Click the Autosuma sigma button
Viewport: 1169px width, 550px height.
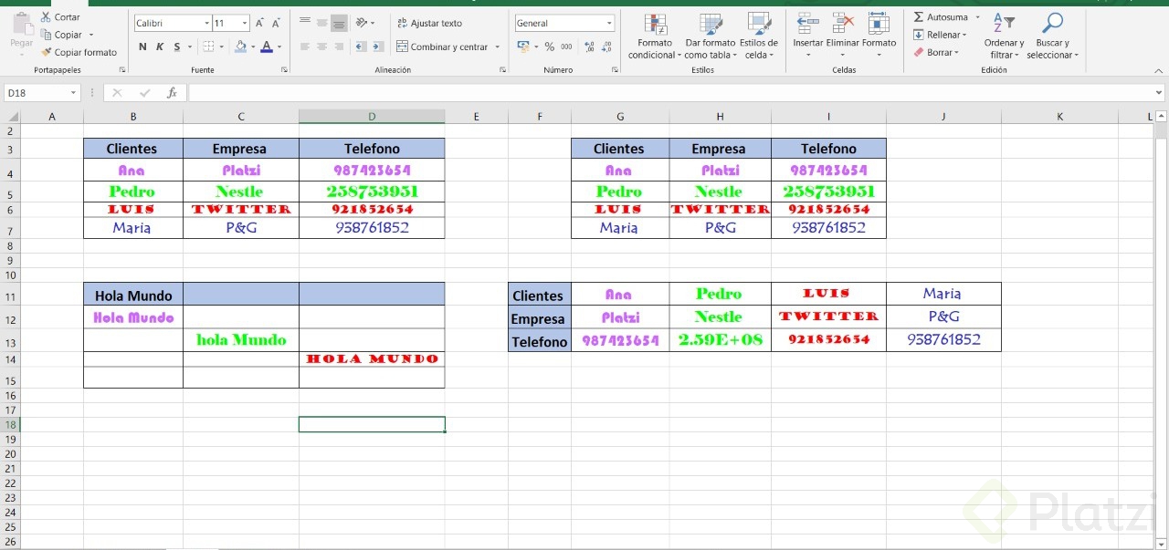click(941, 17)
